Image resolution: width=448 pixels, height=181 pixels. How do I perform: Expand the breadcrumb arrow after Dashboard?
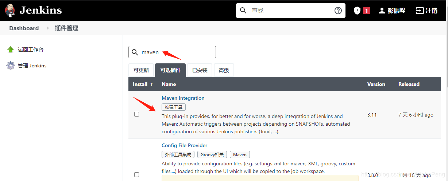pos(48,28)
